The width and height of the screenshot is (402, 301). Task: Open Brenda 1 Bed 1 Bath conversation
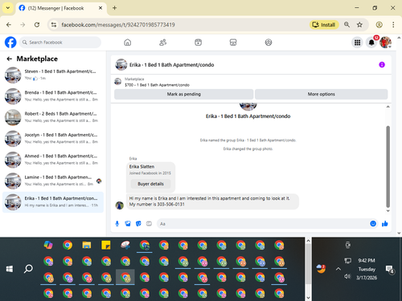[53, 96]
